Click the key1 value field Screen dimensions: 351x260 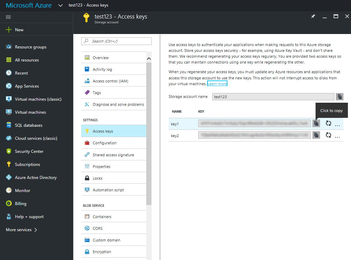click(x=254, y=123)
